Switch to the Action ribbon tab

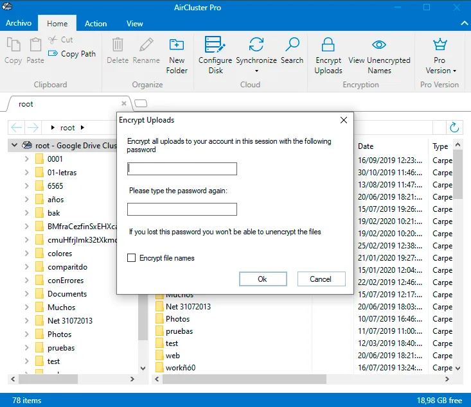(x=96, y=23)
